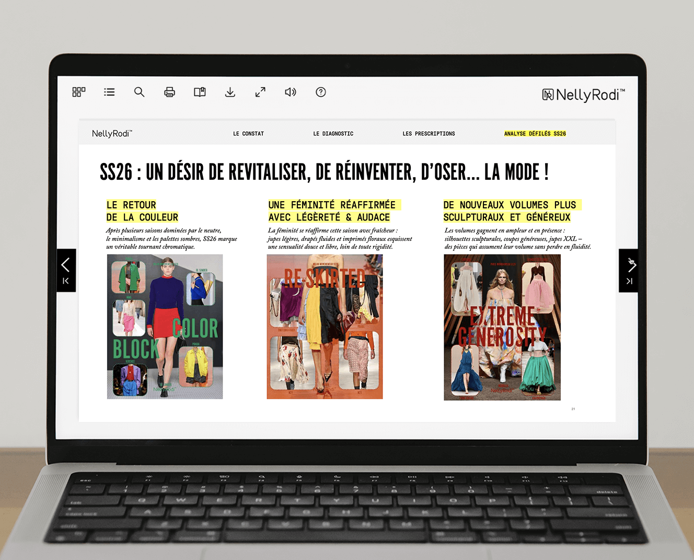Mute the page sound speaker icon

click(291, 92)
